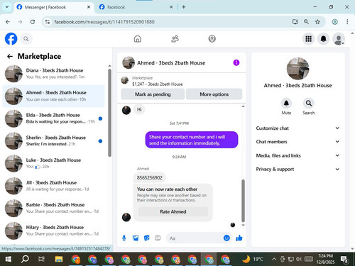The height and width of the screenshot is (266, 355).
Task: Open Hilary 3beds 2bath House conversation
Action: click(53, 231)
